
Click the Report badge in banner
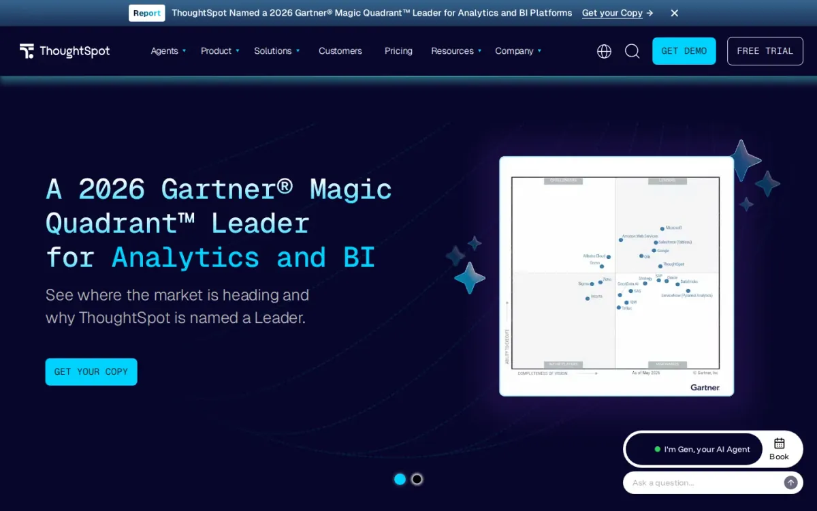(147, 13)
